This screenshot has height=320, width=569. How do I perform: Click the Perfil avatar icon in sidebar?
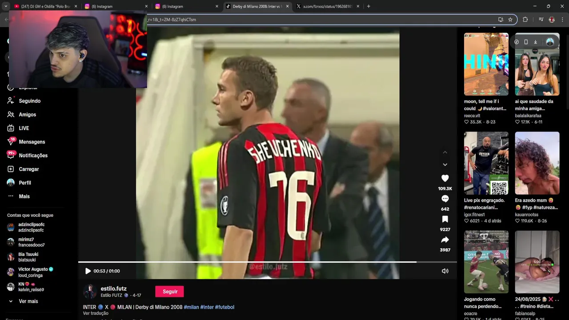[11, 183]
